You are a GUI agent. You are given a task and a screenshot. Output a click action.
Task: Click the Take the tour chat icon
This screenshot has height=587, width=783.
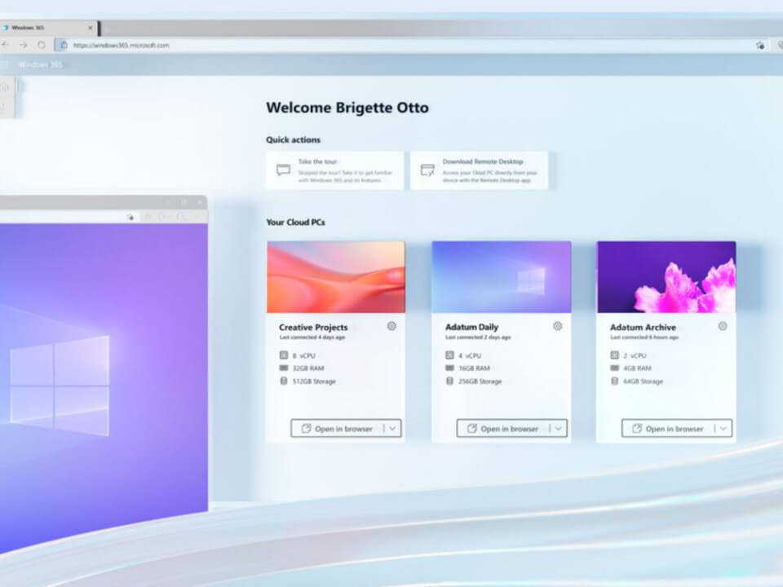pyautogui.click(x=283, y=170)
